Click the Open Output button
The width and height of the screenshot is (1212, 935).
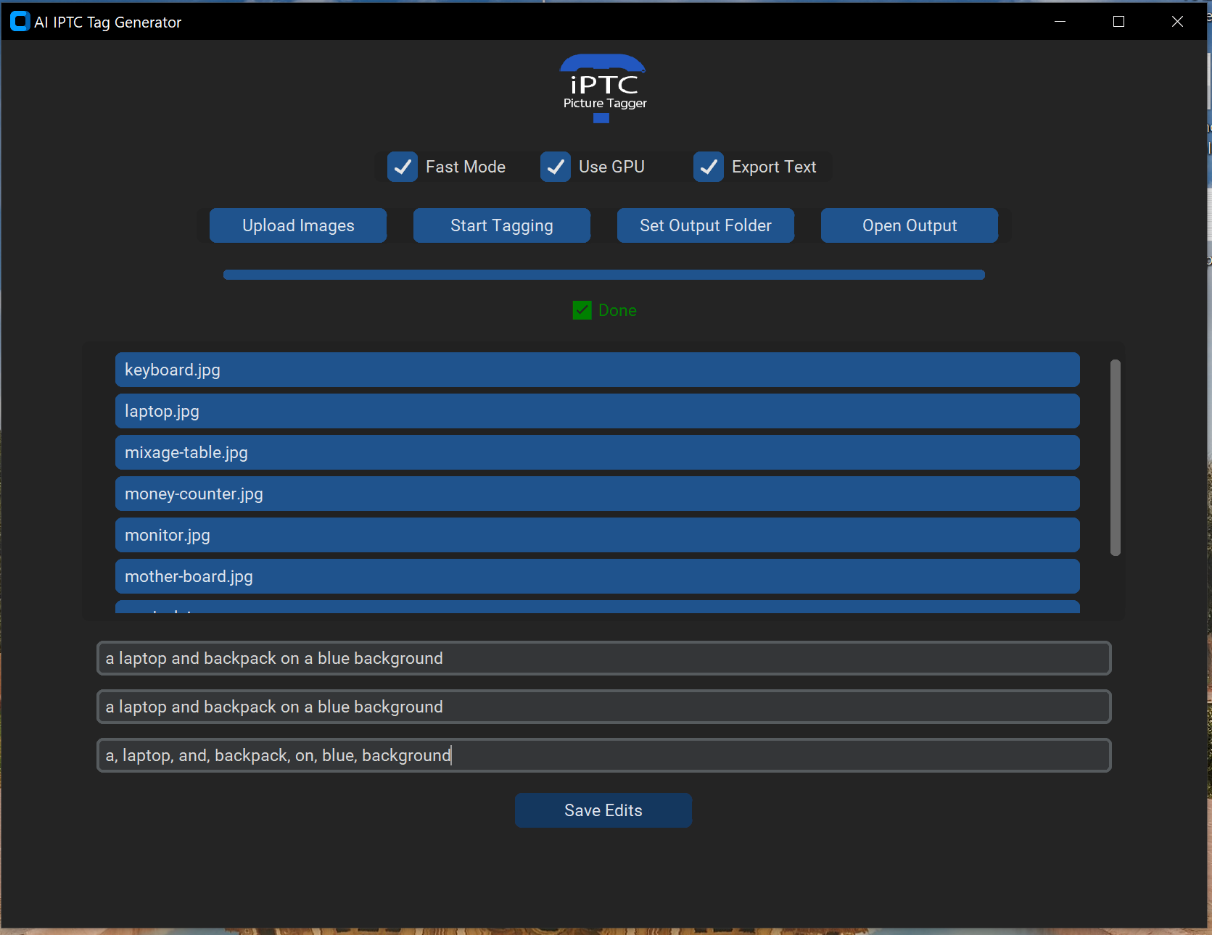click(x=909, y=225)
